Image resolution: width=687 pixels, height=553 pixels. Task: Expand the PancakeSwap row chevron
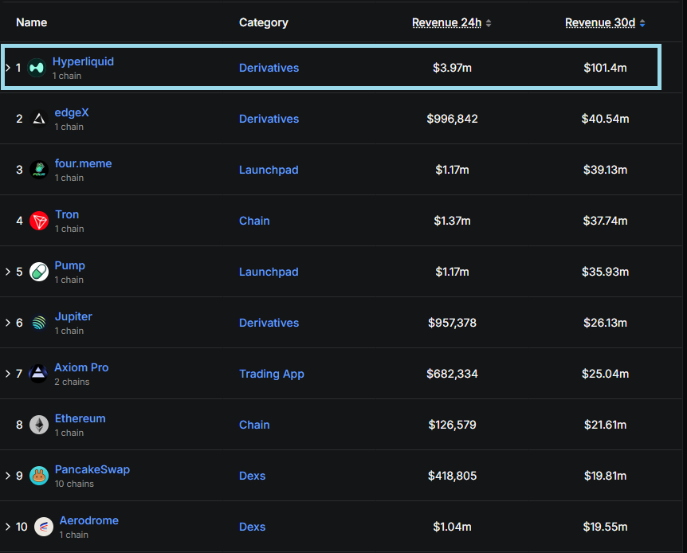click(8, 476)
